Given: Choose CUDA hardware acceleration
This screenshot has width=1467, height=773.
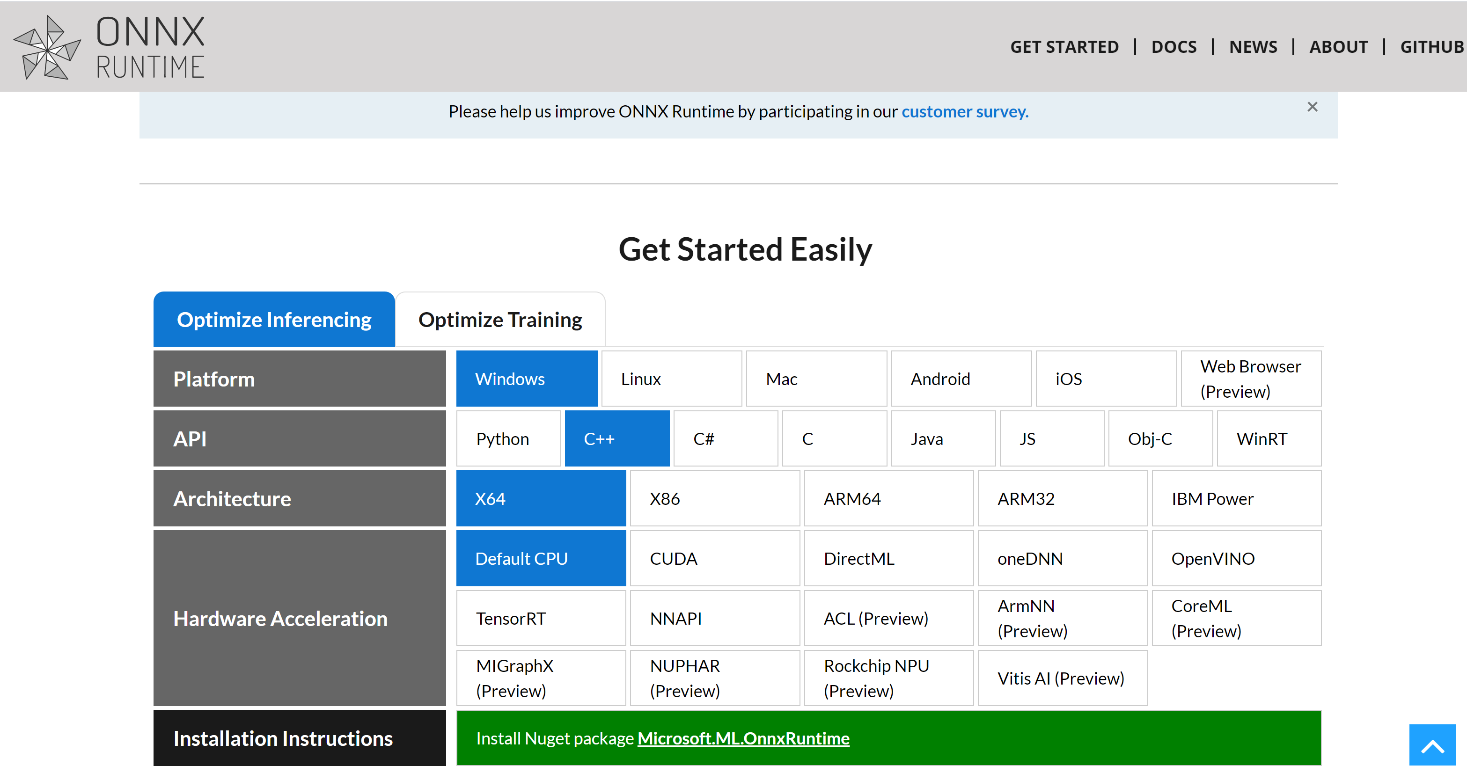Looking at the screenshot, I should coord(714,558).
